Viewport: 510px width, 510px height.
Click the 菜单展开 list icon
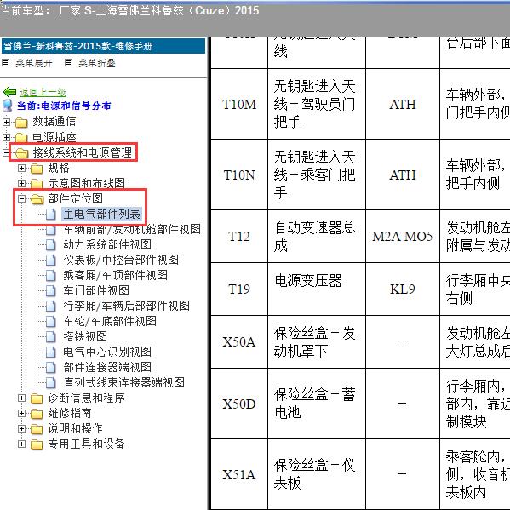5,62
